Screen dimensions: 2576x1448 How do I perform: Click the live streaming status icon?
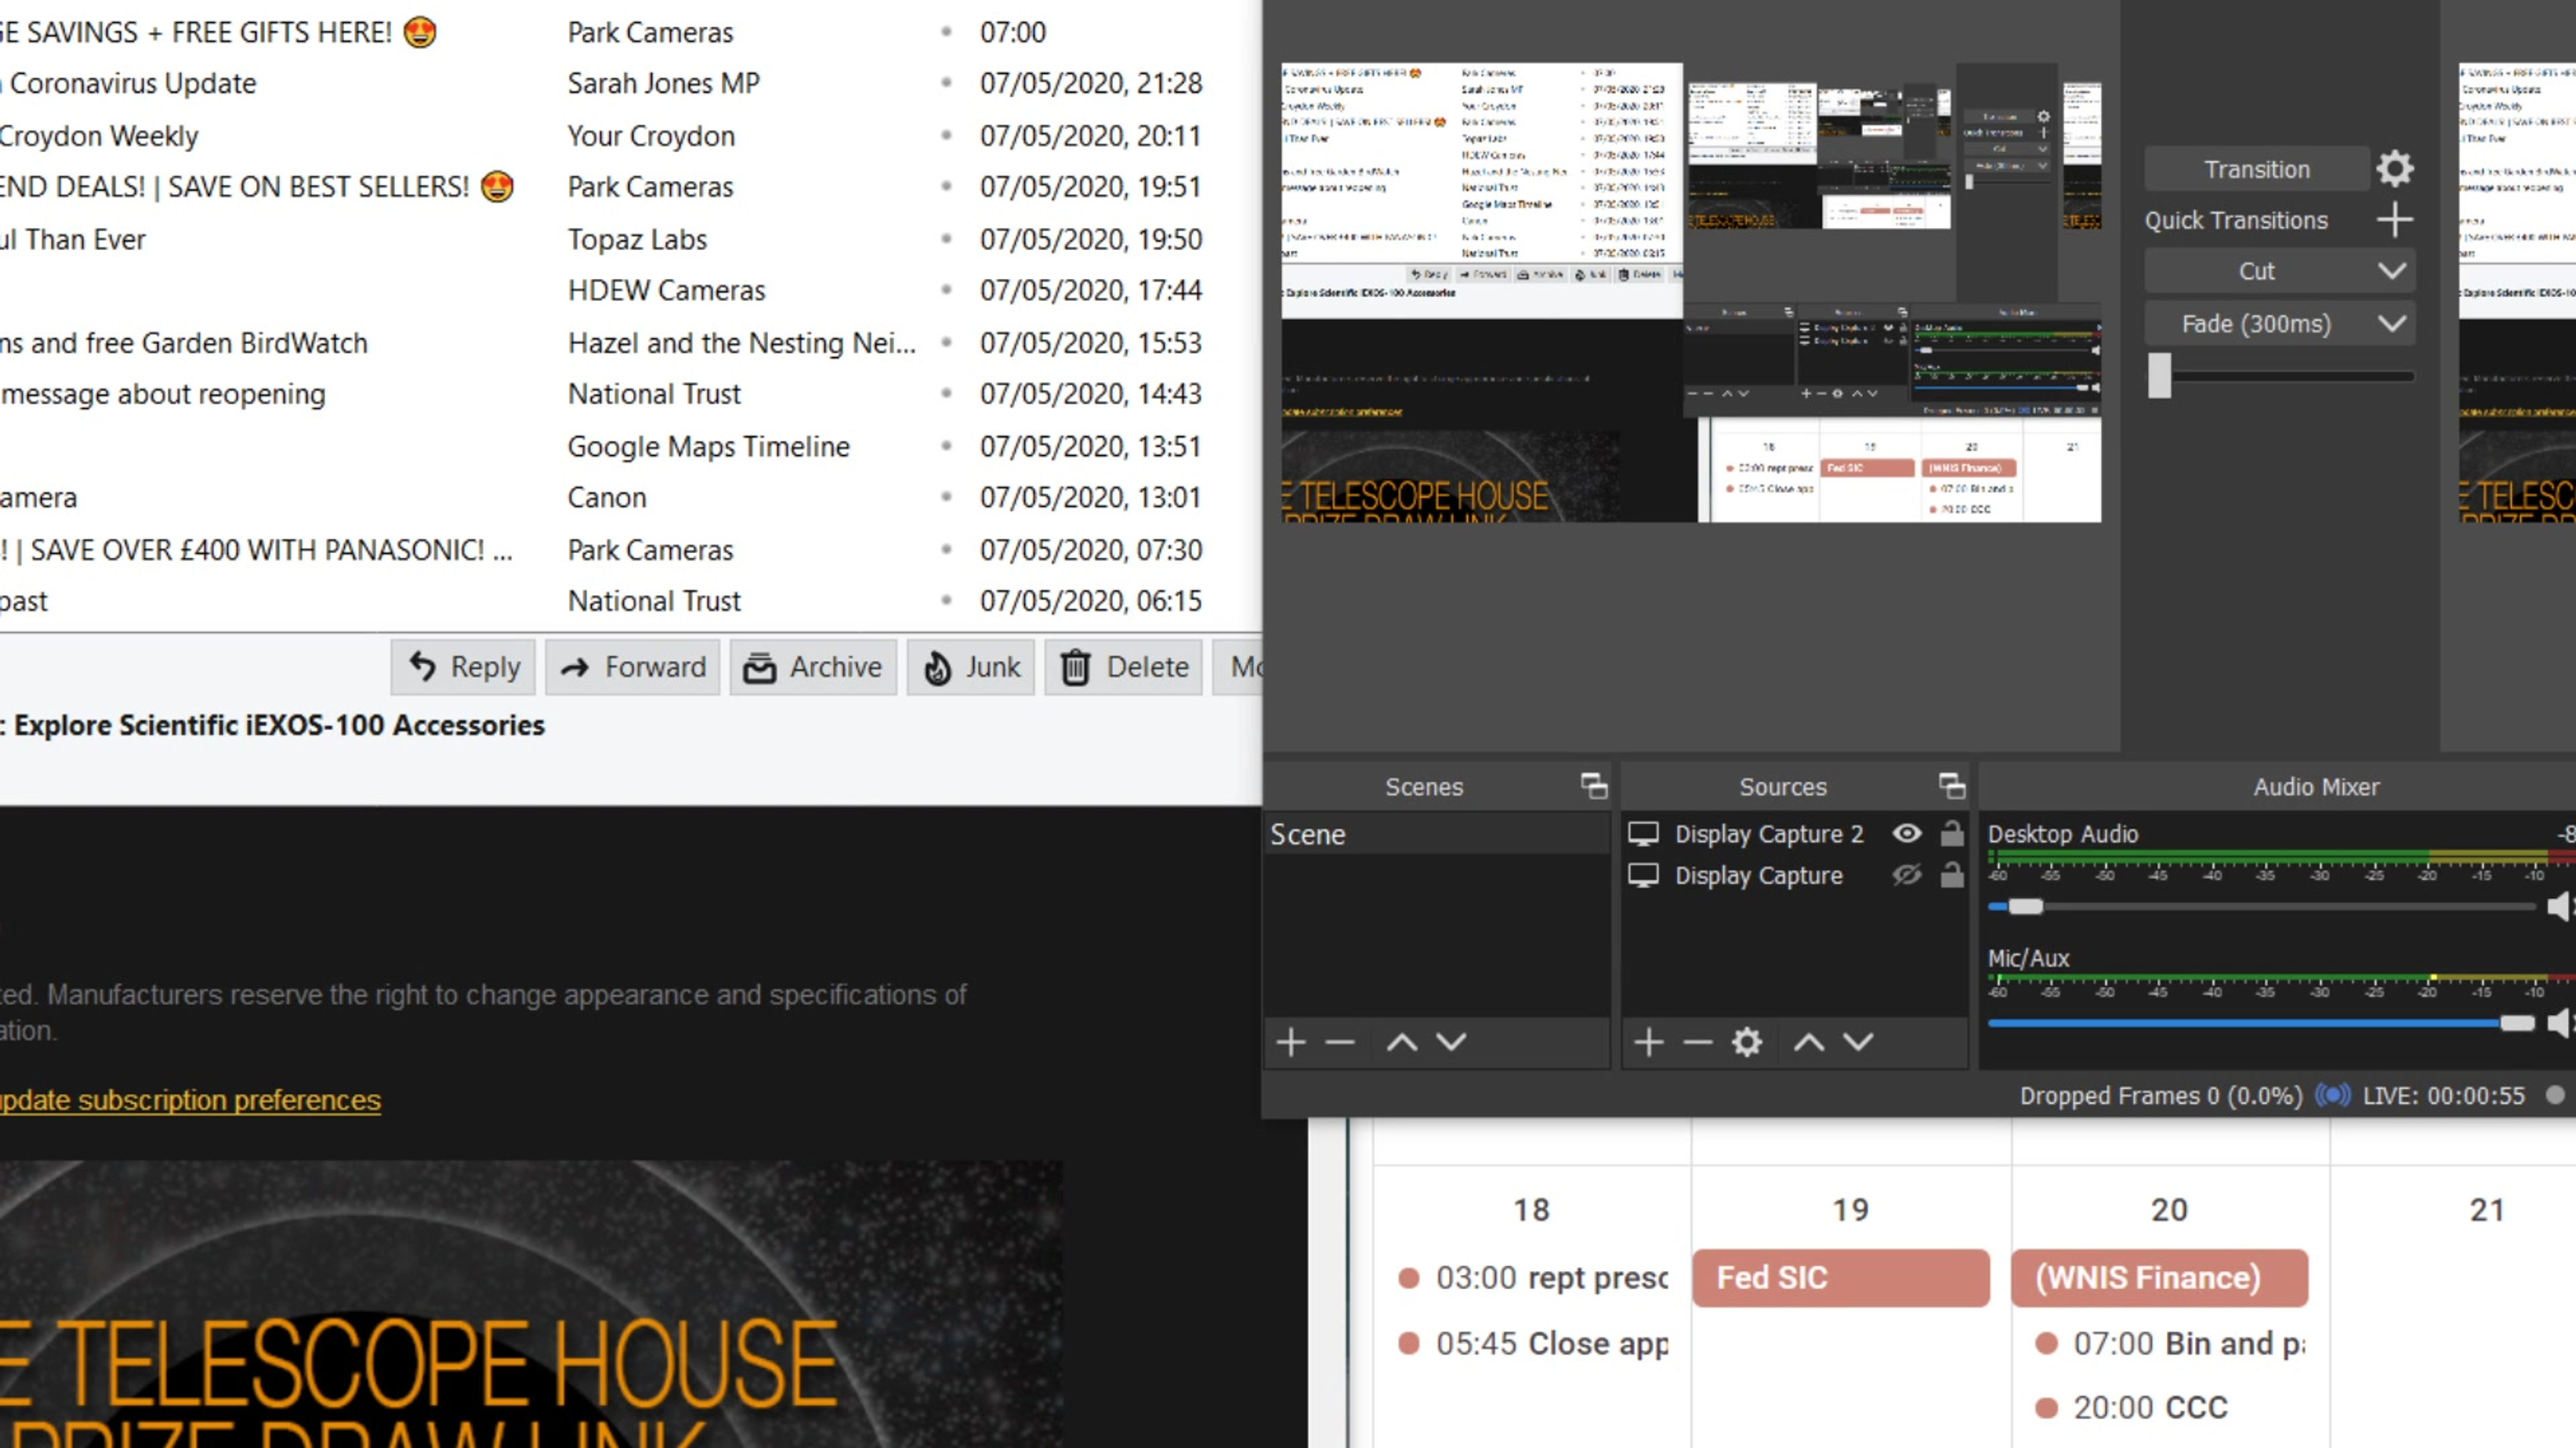2333,1095
